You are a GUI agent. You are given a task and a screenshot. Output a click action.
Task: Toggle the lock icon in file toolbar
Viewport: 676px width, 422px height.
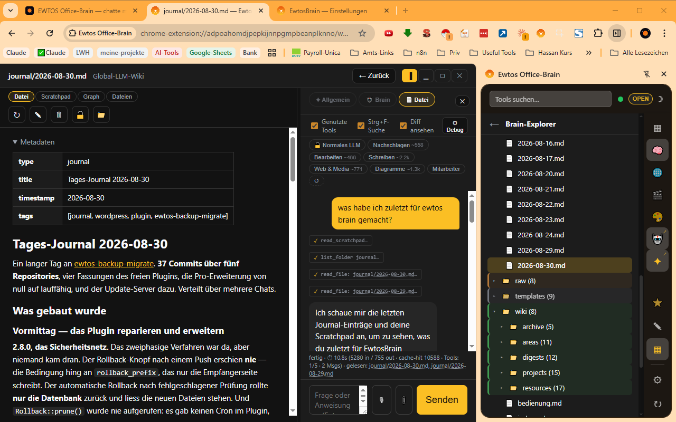(80, 114)
